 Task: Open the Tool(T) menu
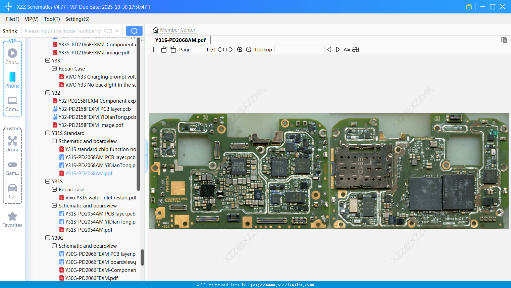[52, 19]
